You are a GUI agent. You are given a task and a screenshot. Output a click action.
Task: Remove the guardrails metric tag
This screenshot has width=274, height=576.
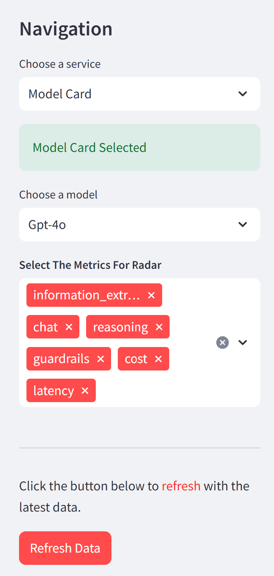(101, 359)
